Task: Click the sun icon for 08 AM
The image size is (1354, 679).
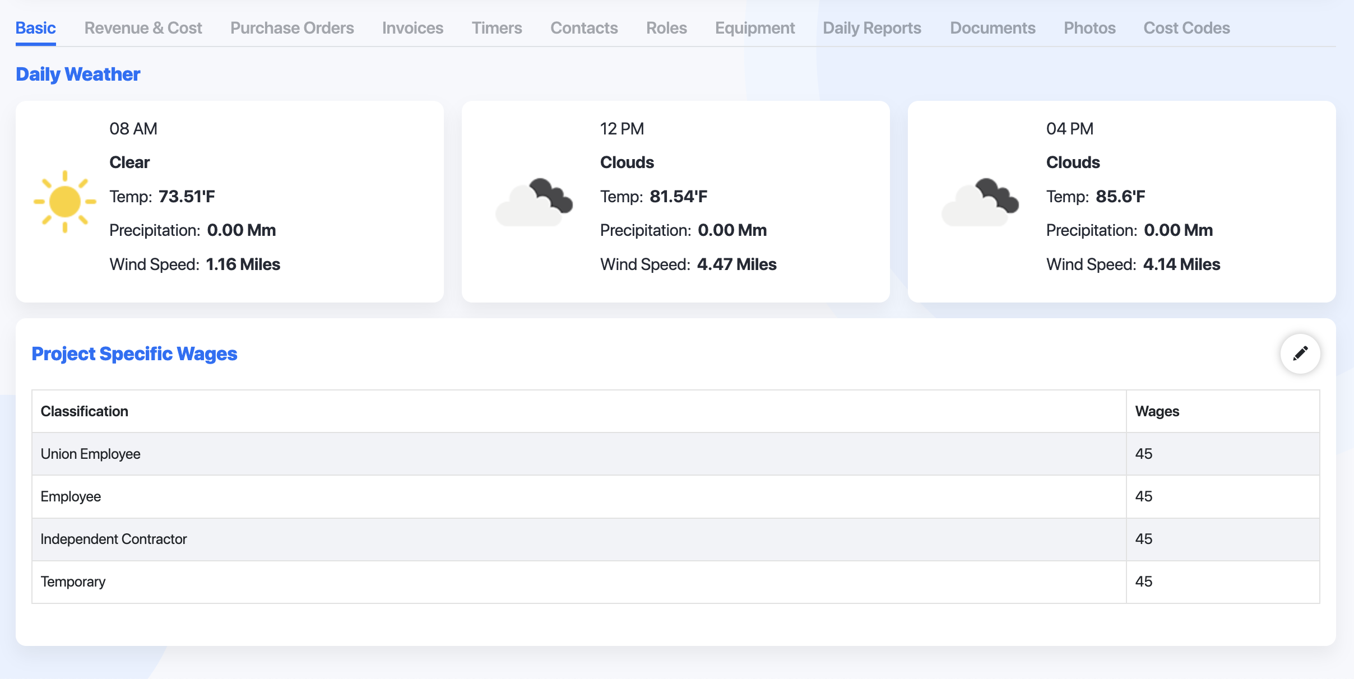Action: click(65, 201)
